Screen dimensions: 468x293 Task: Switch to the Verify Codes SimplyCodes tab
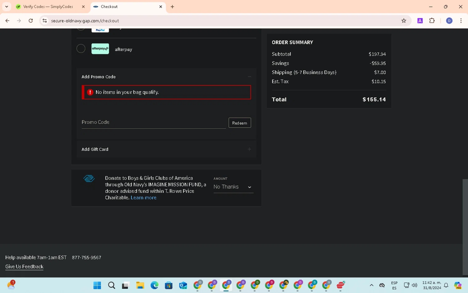point(48,7)
